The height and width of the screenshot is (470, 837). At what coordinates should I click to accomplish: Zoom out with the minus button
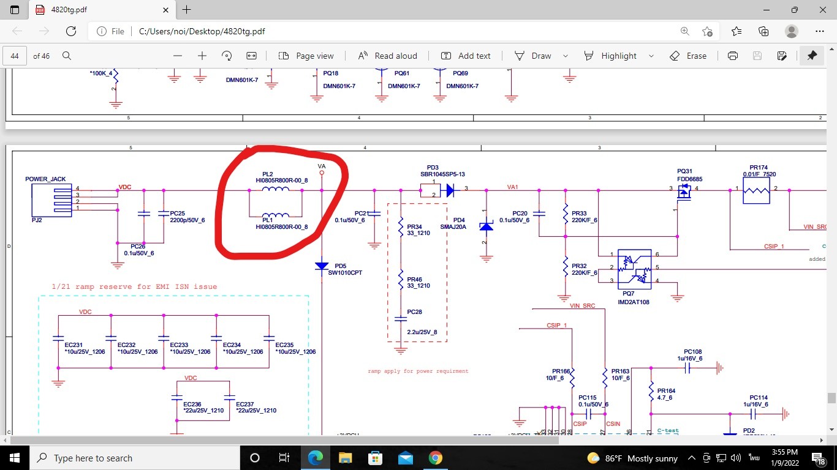(x=178, y=56)
